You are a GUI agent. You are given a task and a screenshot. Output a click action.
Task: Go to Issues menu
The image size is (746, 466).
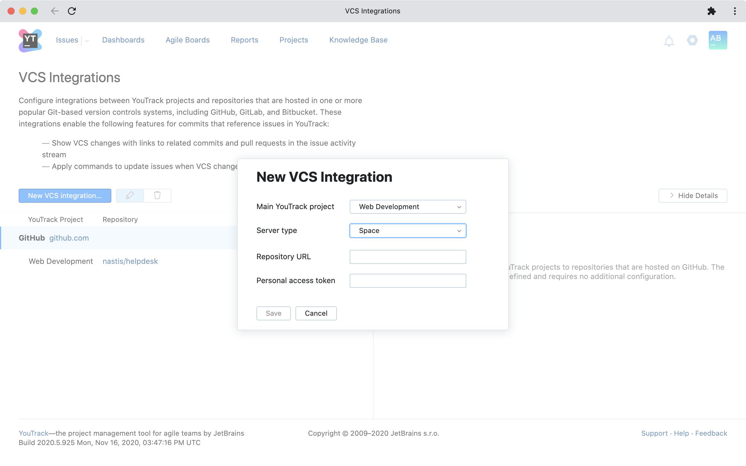(x=67, y=40)
